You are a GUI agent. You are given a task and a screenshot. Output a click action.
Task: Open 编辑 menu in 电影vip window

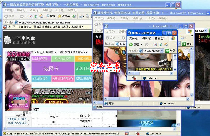(146, 38)
